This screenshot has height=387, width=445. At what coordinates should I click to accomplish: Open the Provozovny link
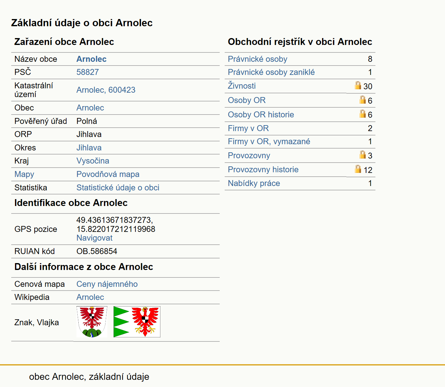tap(249, 155)
